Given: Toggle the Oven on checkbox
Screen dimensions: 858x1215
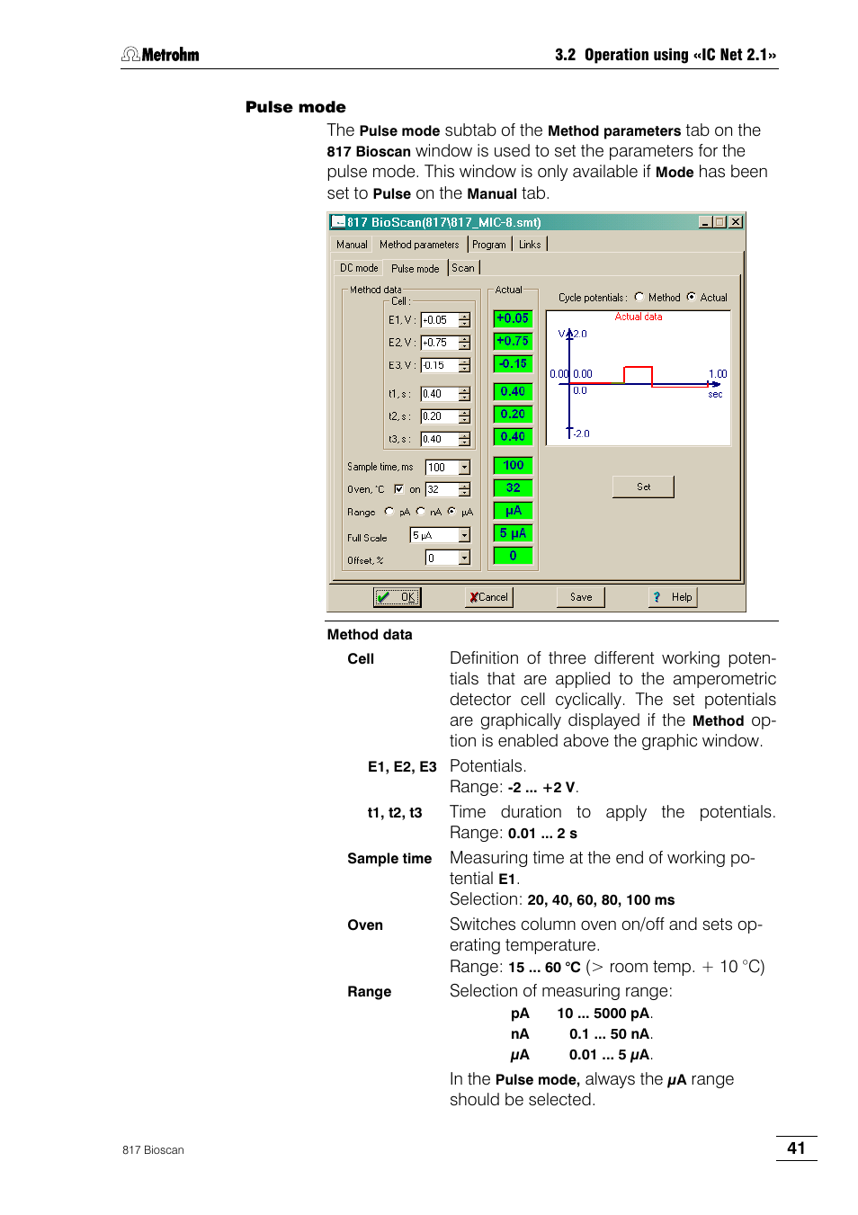Looking at the screenshot, I should click(398, 489).
